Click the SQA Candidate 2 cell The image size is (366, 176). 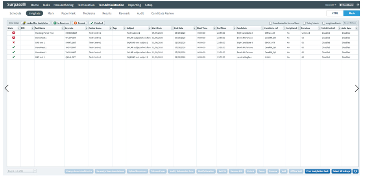point(250,33)
